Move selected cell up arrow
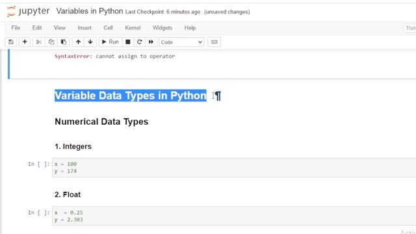416x234 pixels. pos(78,42)
